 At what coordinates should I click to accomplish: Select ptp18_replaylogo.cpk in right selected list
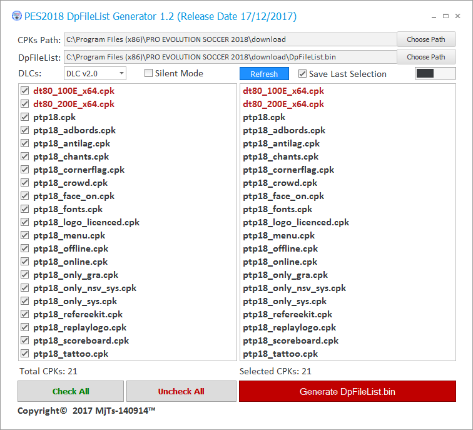[x=289, y=327]
